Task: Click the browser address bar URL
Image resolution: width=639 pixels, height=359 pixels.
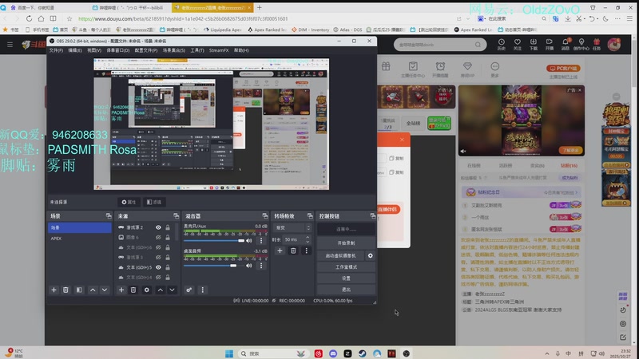Action: pyautogui.click(x=183, y=18)
